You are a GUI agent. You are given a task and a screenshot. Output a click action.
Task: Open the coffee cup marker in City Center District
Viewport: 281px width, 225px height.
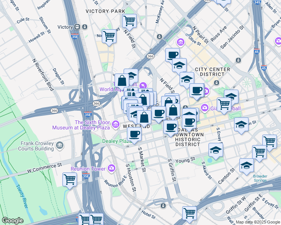click(x=196, y=90)
